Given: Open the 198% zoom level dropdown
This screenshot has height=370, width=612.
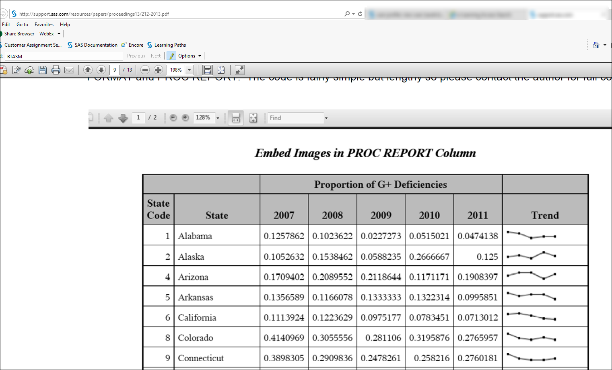Looking at the screenshot, I should point(190,70).
